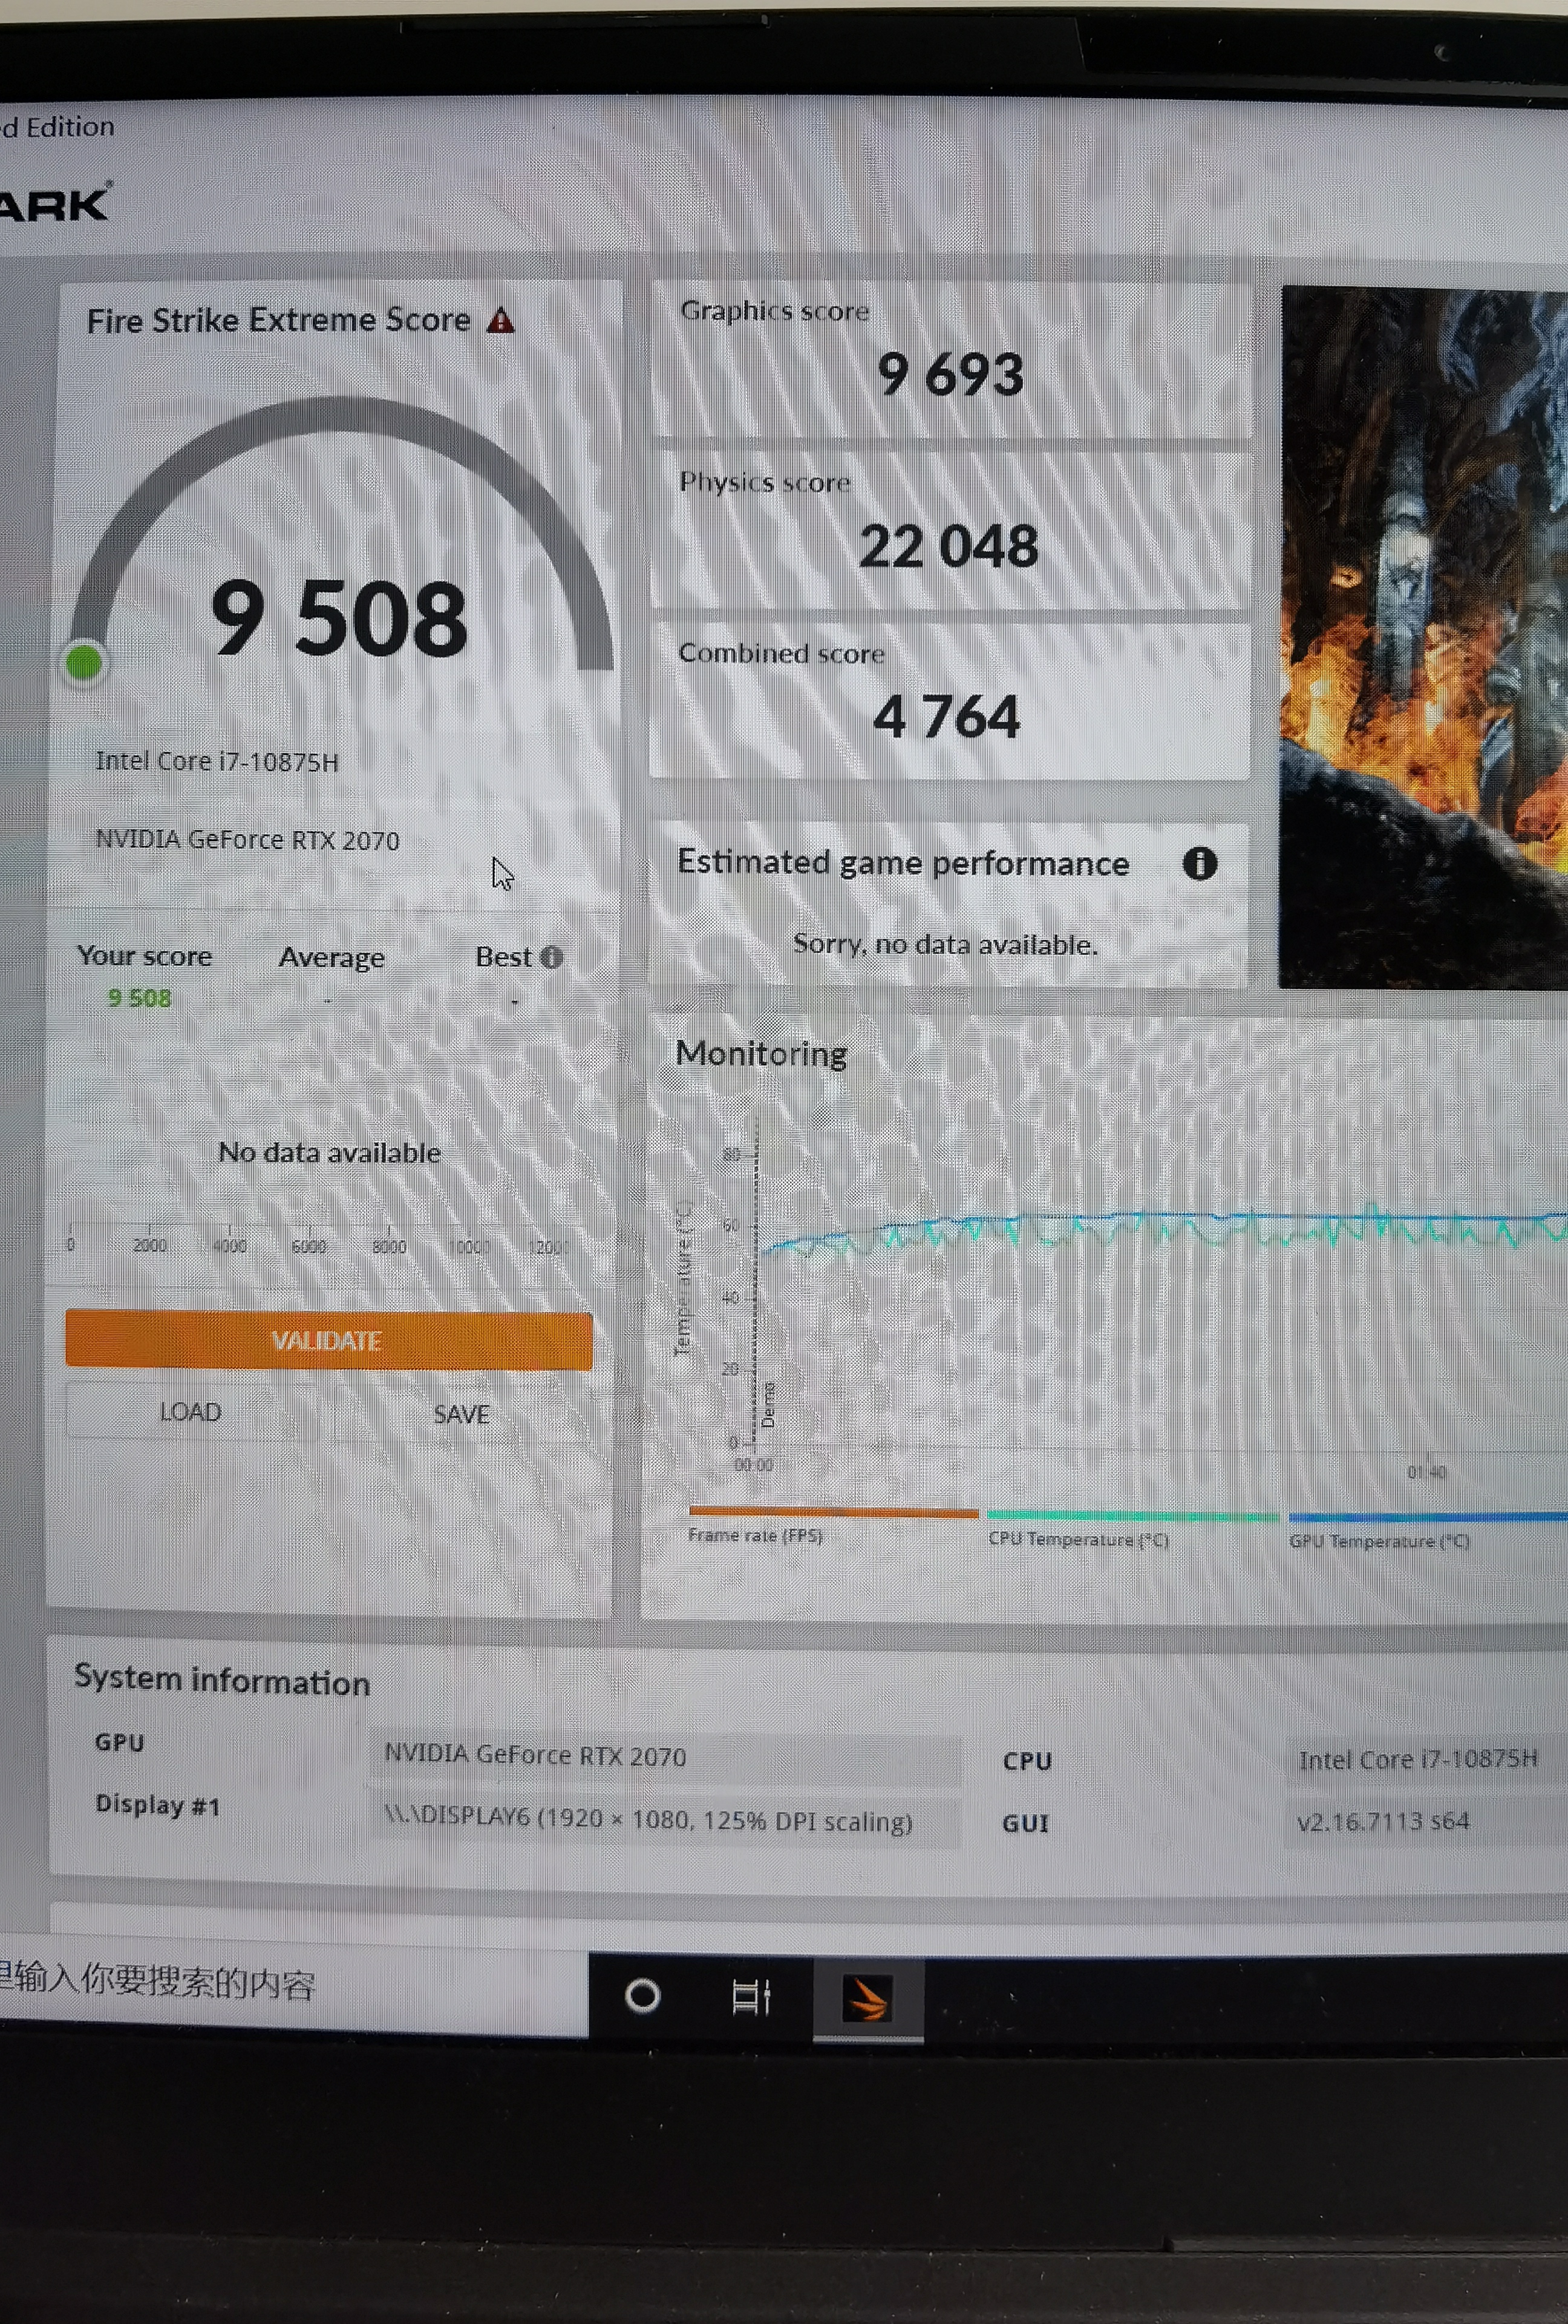Viewport: 1568px width, 2324px height.
Task: Click the green Your score value 9 508
Action: (x=140, y=998)
